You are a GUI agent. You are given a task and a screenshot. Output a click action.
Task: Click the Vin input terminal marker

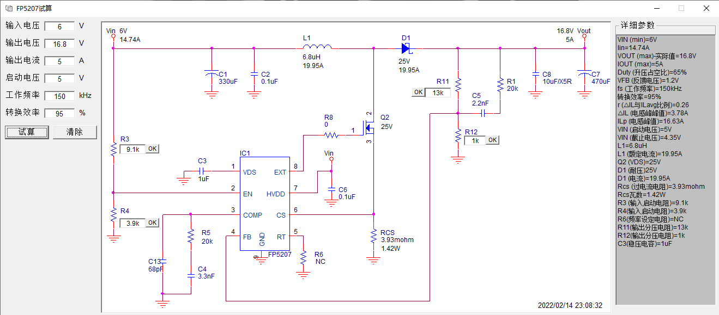click(x=113, y=36)
